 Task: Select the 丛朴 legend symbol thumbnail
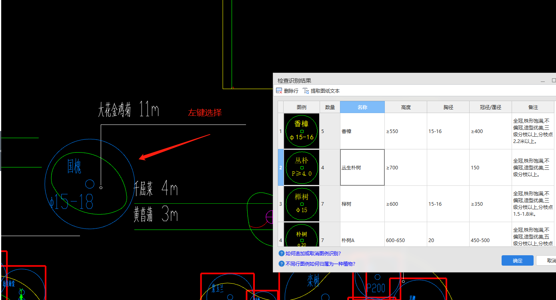pos(302,167)
